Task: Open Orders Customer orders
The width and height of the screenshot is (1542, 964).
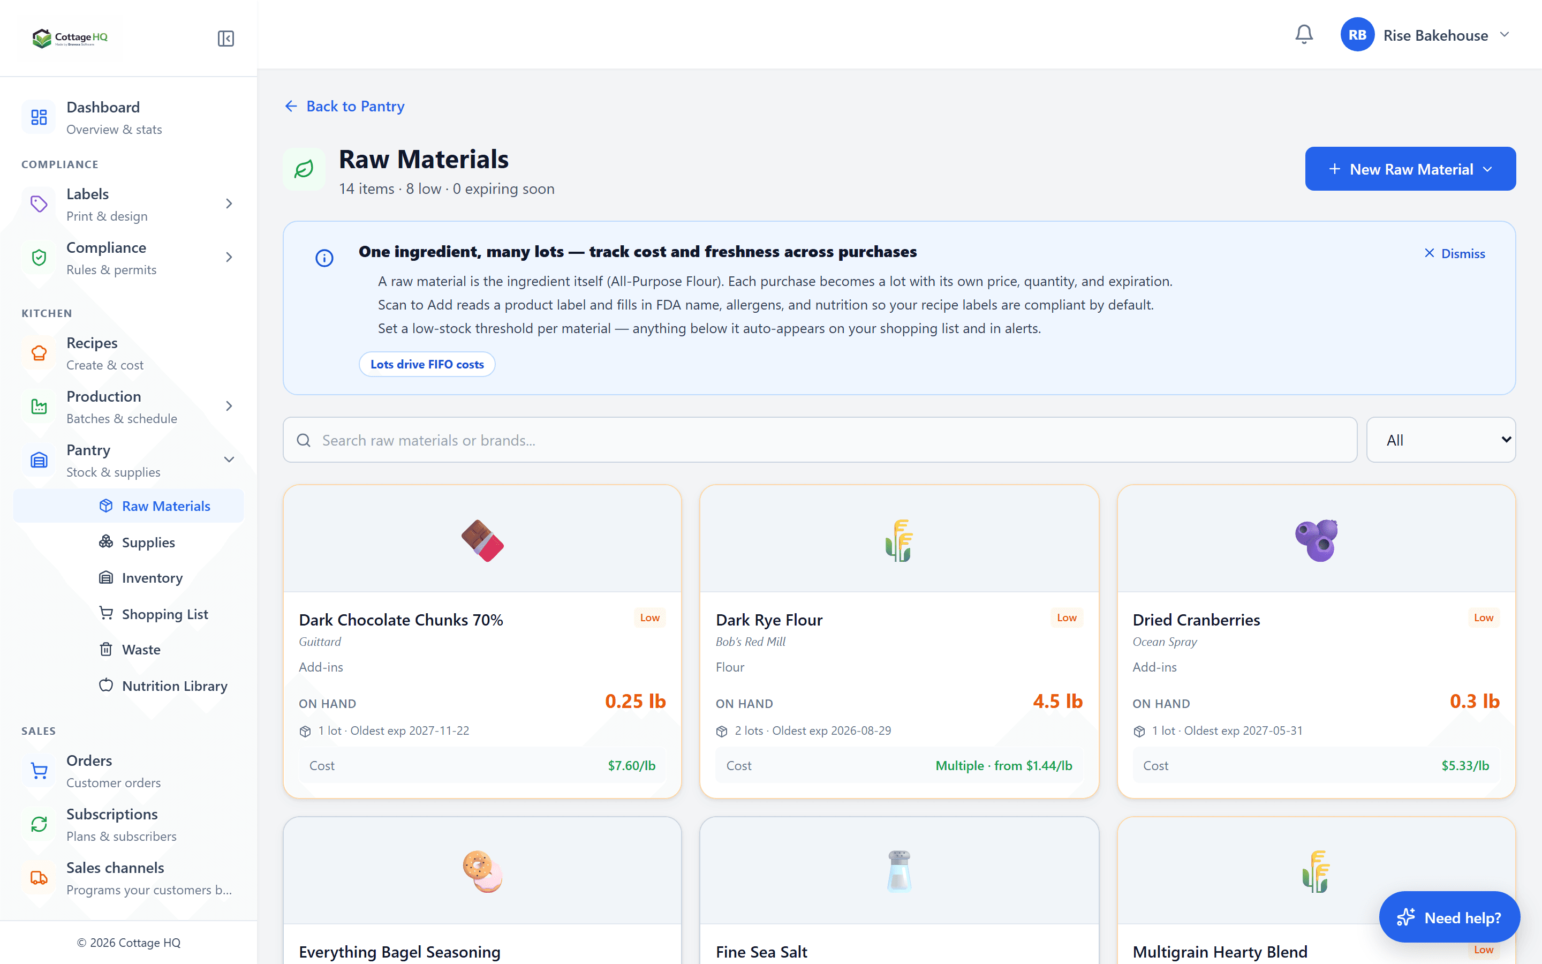Action: [x=128, y=771]
